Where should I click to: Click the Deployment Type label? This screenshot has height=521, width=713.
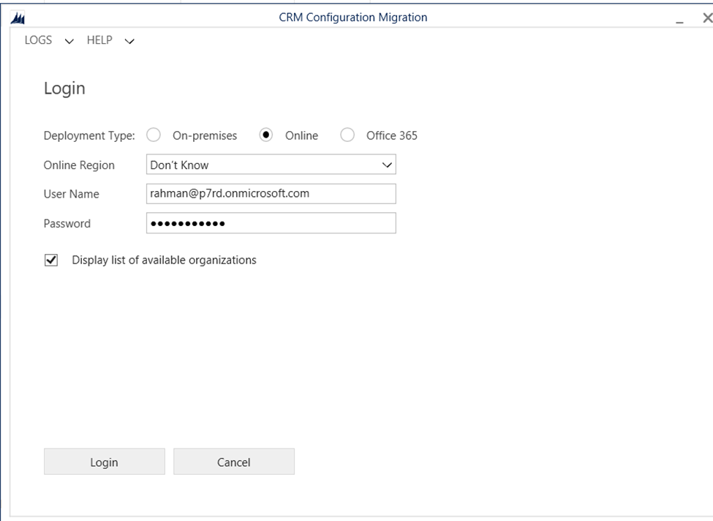[x=89, y=135]
